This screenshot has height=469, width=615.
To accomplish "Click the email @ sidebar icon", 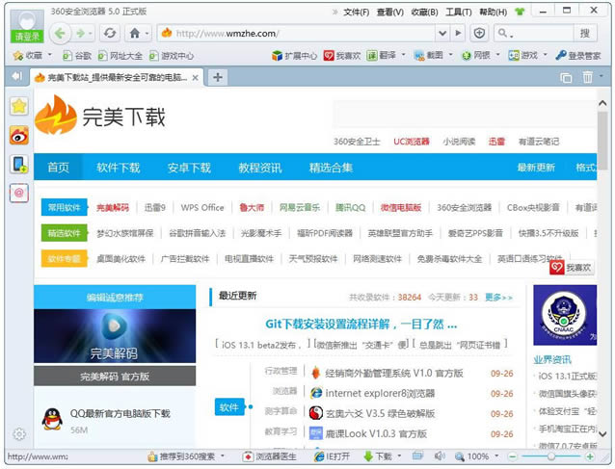I will [x=18, y=194].
